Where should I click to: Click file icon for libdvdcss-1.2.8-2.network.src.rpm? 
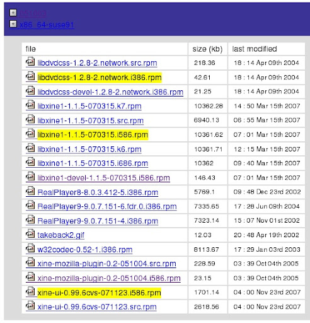30,62
